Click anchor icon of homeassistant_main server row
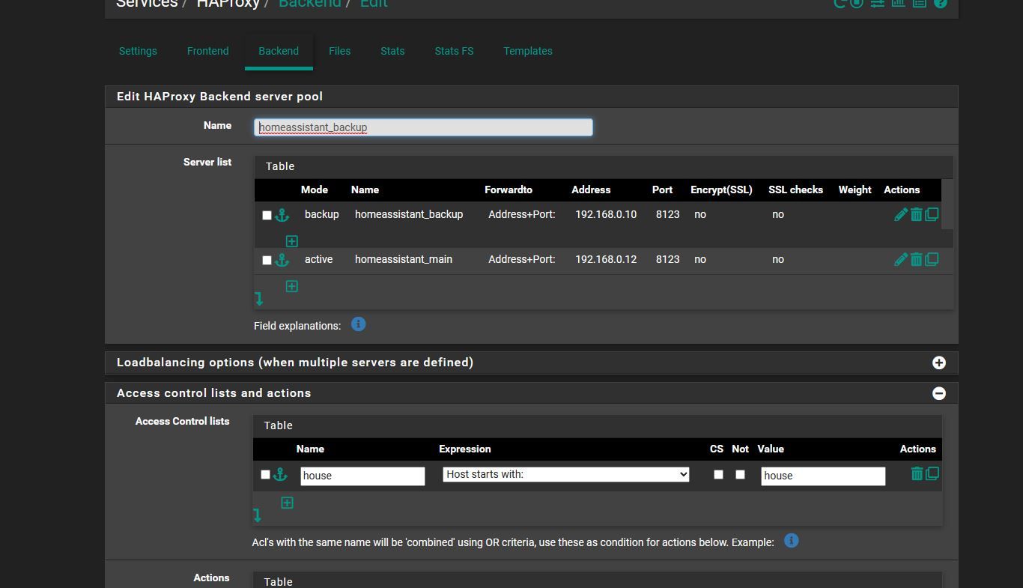The image size is (1023, 588). 282,260
